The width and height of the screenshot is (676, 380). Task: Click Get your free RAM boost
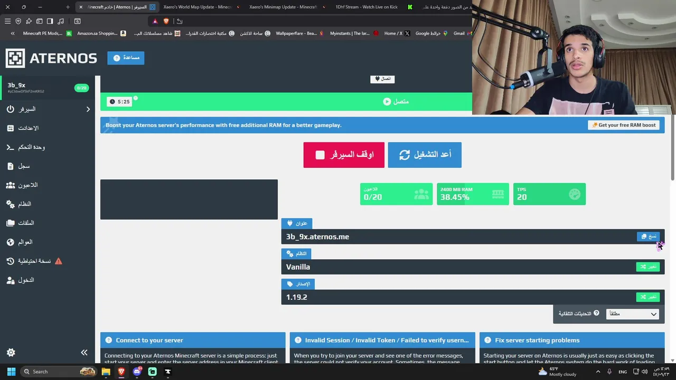click(623, 125)
